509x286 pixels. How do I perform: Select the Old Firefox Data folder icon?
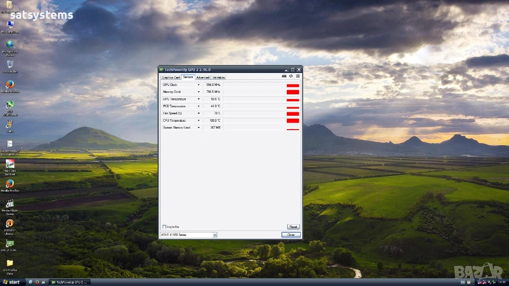point(9,263)
